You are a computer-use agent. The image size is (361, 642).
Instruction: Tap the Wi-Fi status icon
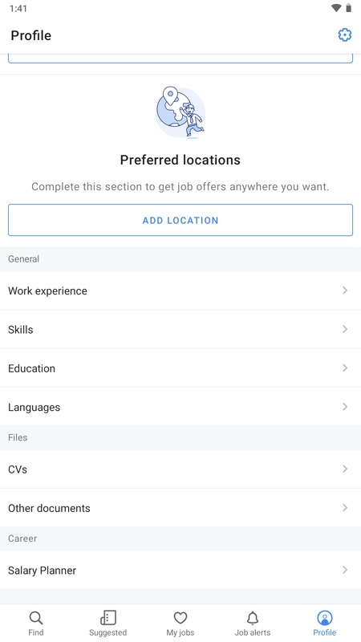tap(336, 8)
